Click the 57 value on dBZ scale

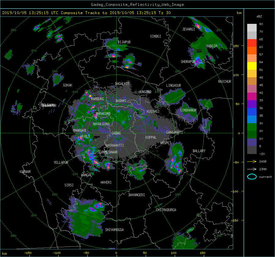261,55
